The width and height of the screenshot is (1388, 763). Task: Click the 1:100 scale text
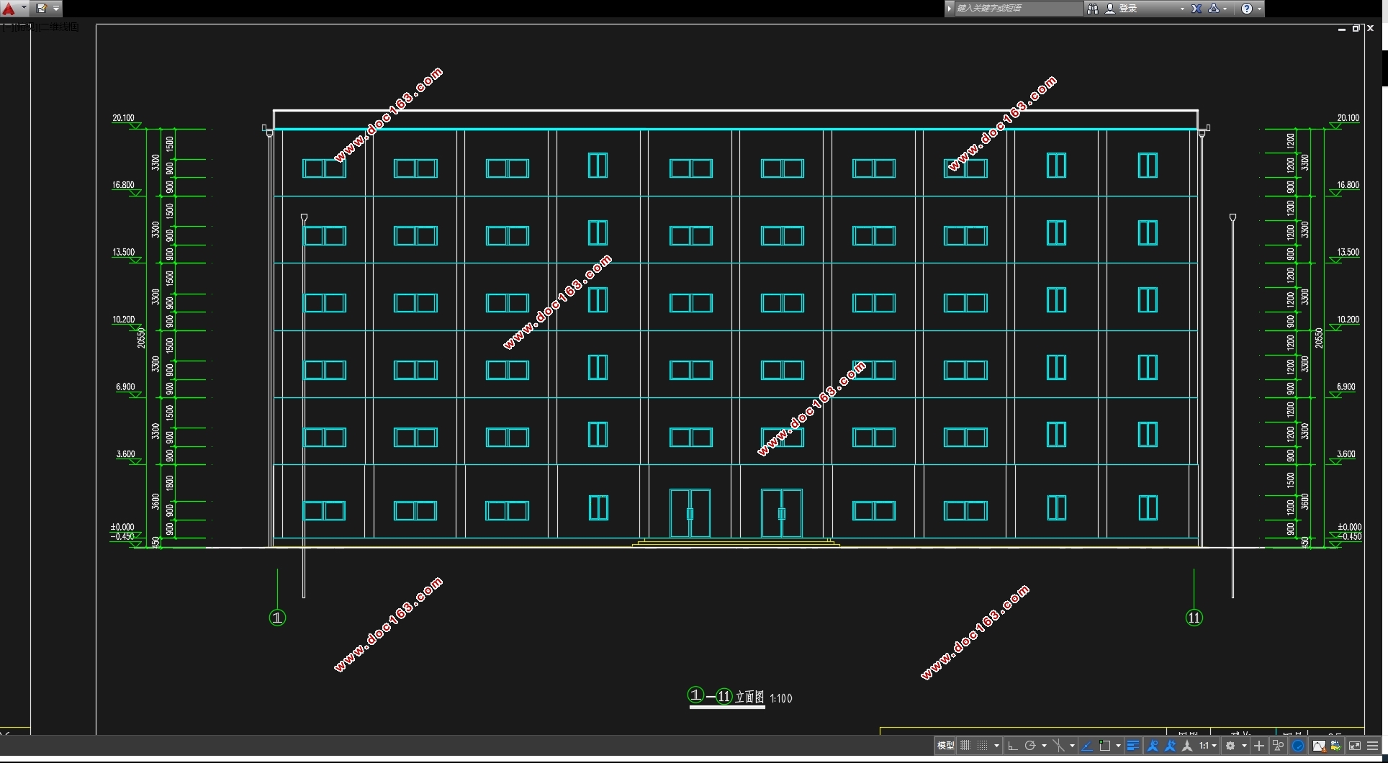pos(781,698)
